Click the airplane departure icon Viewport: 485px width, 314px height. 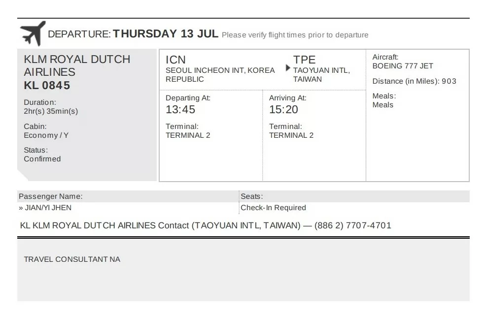click(33, 33)
